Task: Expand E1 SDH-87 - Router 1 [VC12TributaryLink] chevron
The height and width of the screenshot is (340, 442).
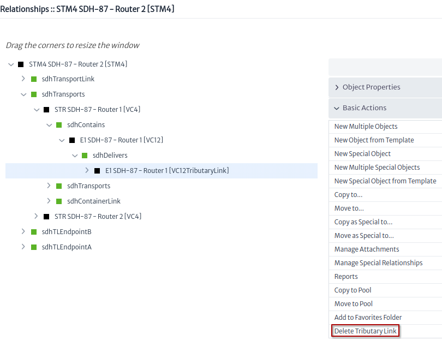Action: (x=87, y=170)
